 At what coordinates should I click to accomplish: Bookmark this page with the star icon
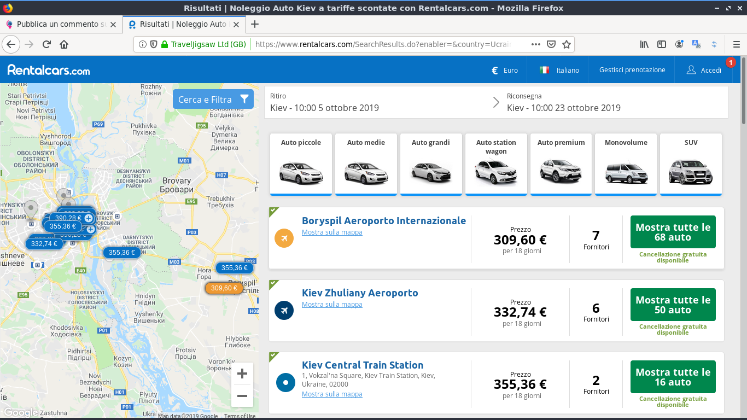click(567, 44)
